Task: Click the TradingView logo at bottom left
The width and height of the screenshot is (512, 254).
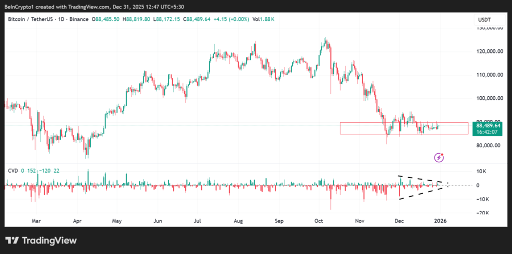Action: click(x=41, y=241)
